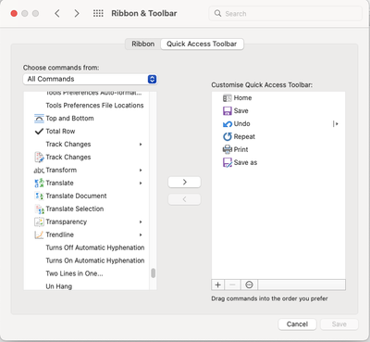Click into the Search field
The width and height of the screenshot is (370, 342).
pos(286,13)
